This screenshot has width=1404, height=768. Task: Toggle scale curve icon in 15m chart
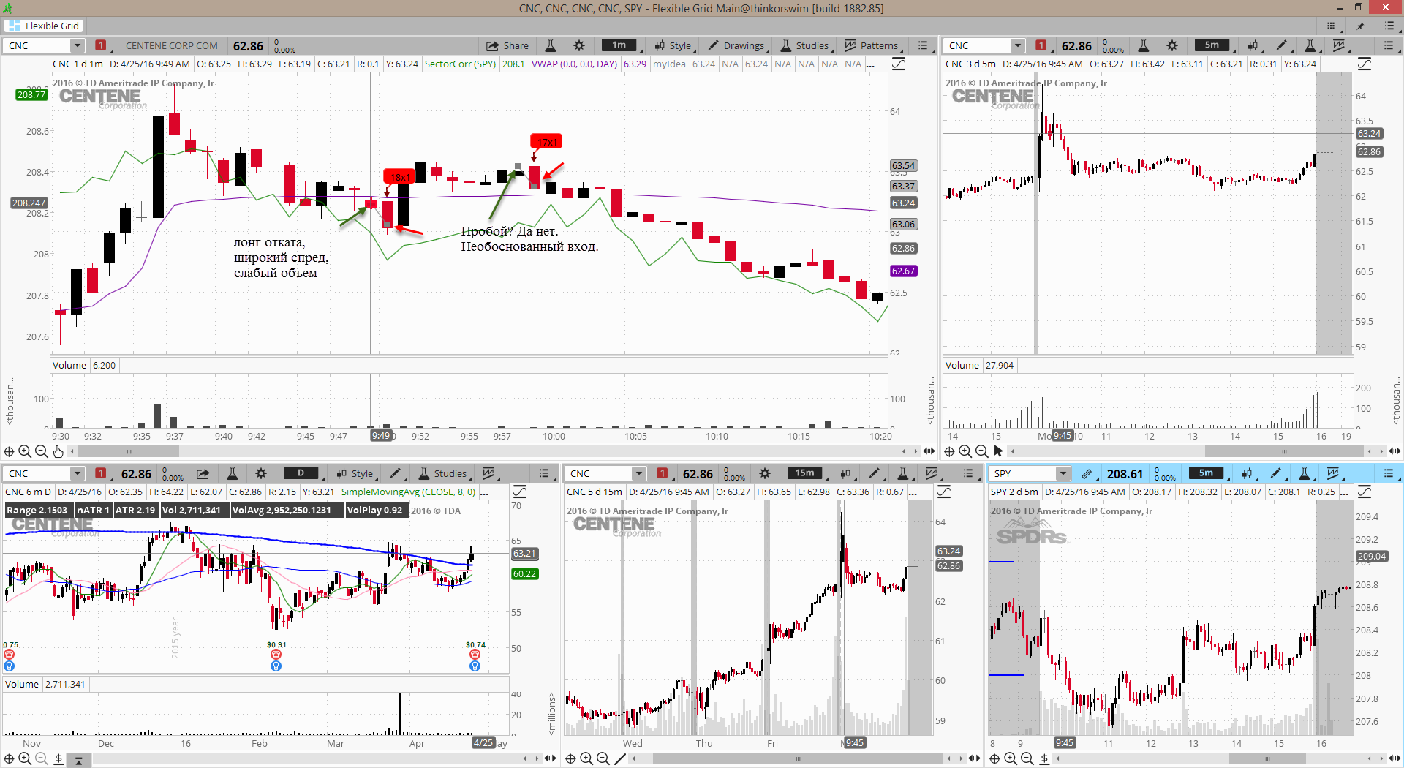(x=944, y=492)
